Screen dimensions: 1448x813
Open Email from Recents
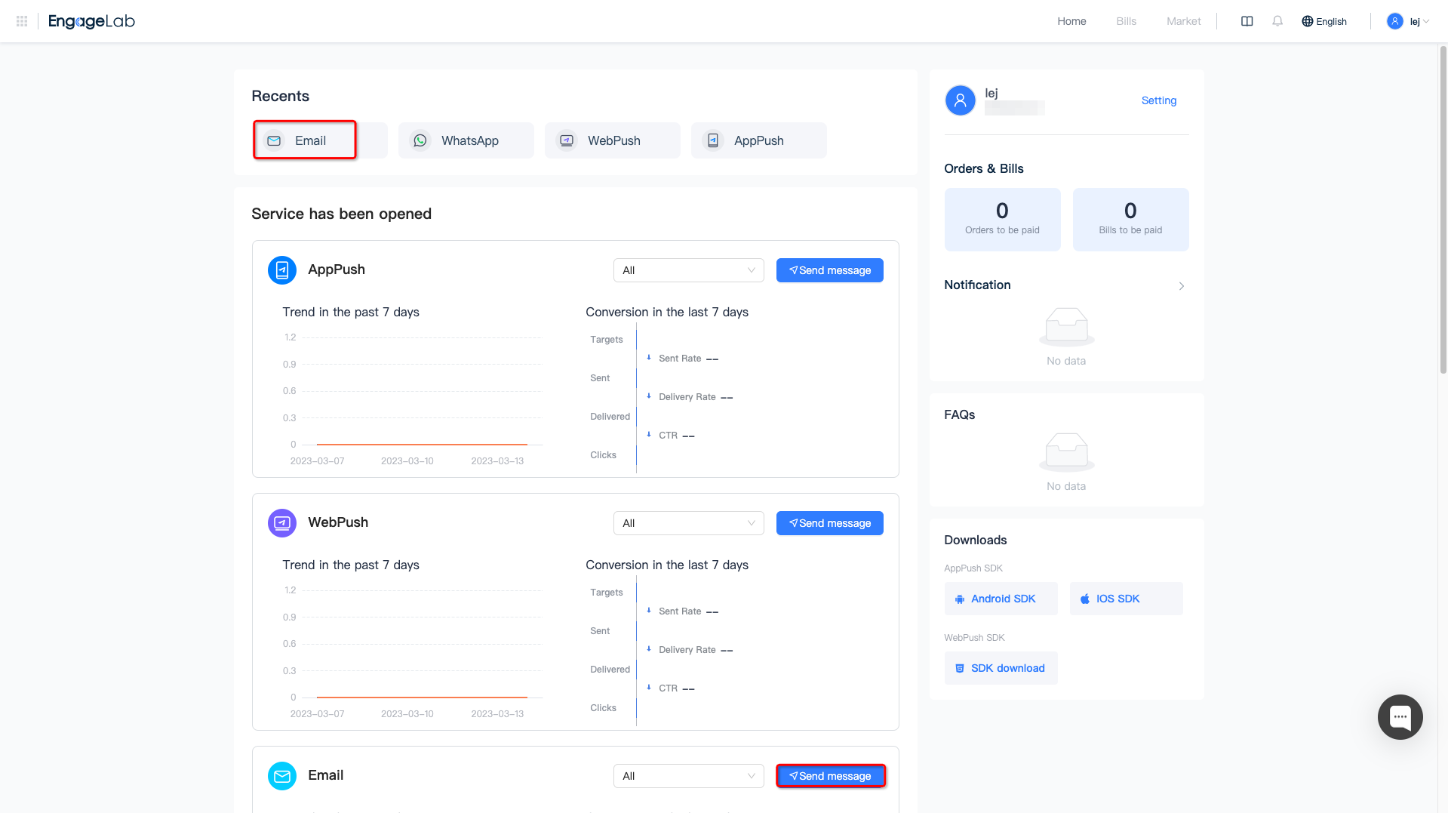320,140
